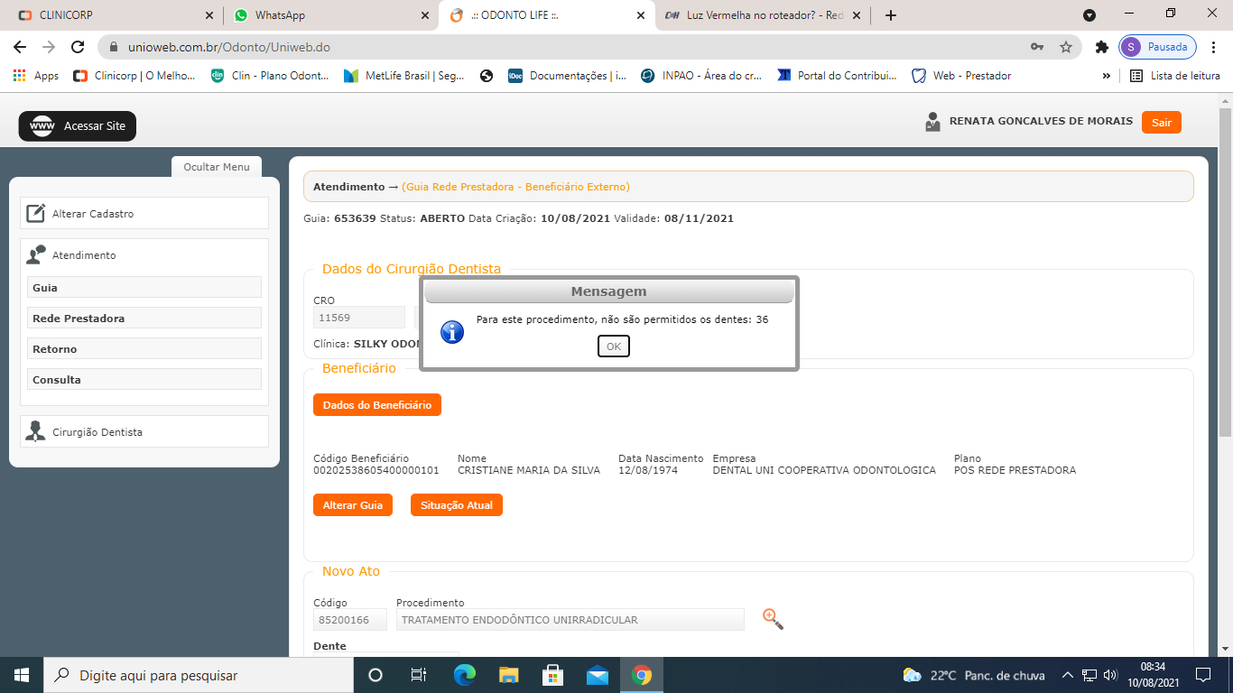Click Chrome icon on taskbar

click(642, 675)
